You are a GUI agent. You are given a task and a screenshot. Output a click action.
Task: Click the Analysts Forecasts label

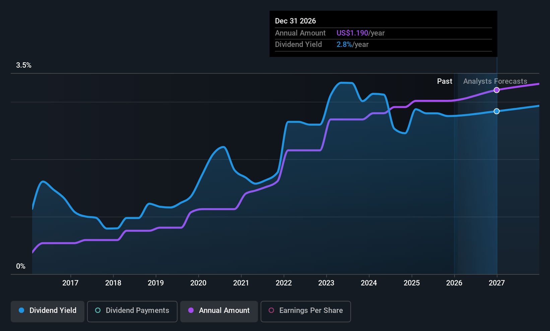495,81
